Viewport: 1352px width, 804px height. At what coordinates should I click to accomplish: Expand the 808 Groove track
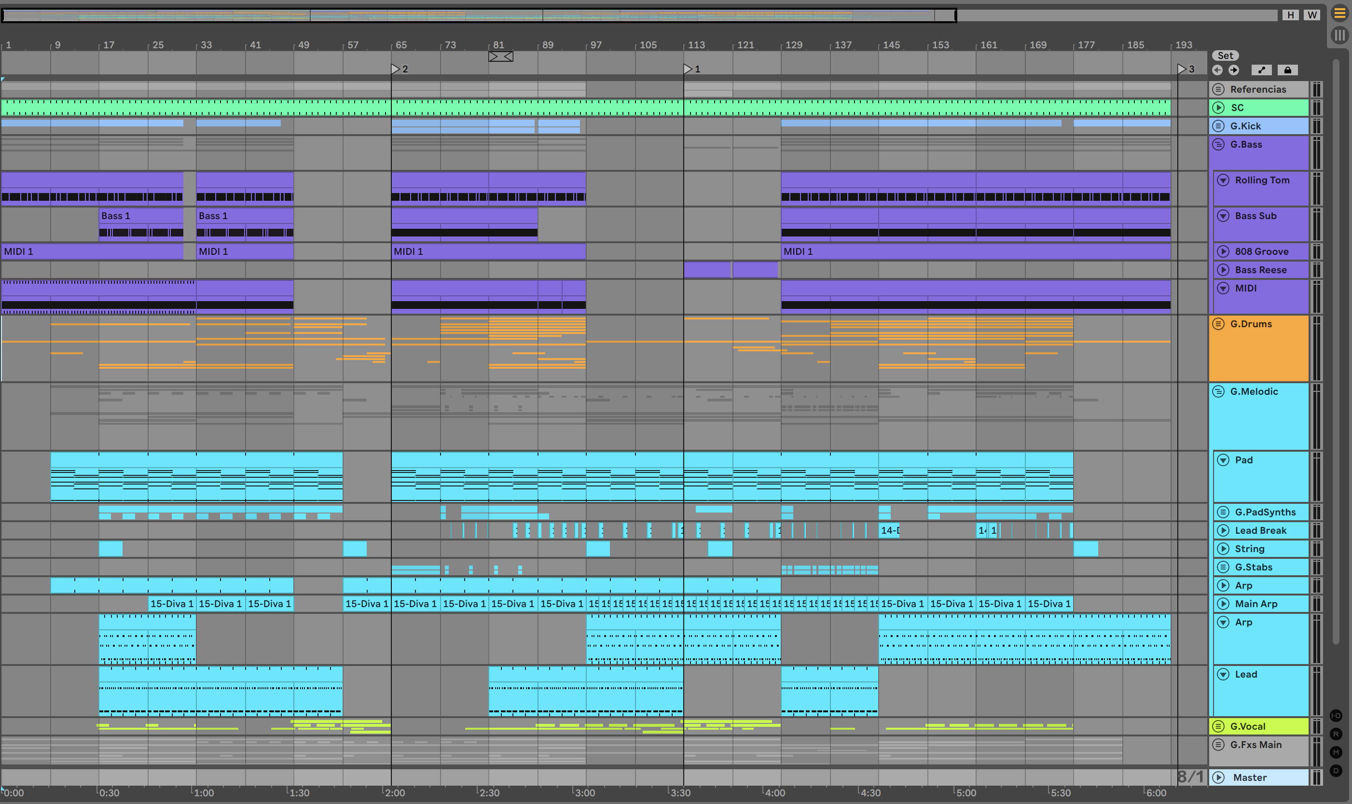pos(1223,251)
